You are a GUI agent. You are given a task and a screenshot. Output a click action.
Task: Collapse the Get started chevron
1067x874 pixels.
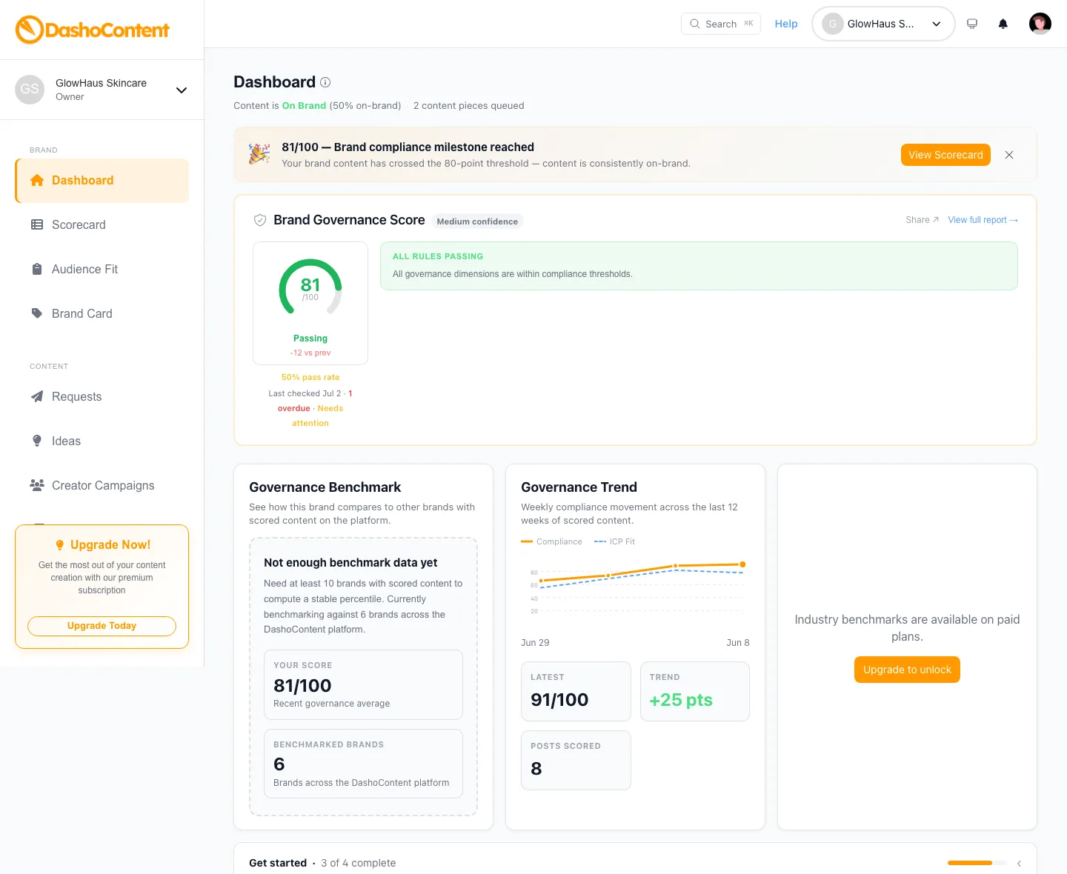[x=1020, y=863]
